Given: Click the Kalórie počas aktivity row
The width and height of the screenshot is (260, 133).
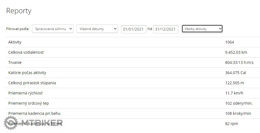Looking at the screenshot, I should click(x=27, y=73).
